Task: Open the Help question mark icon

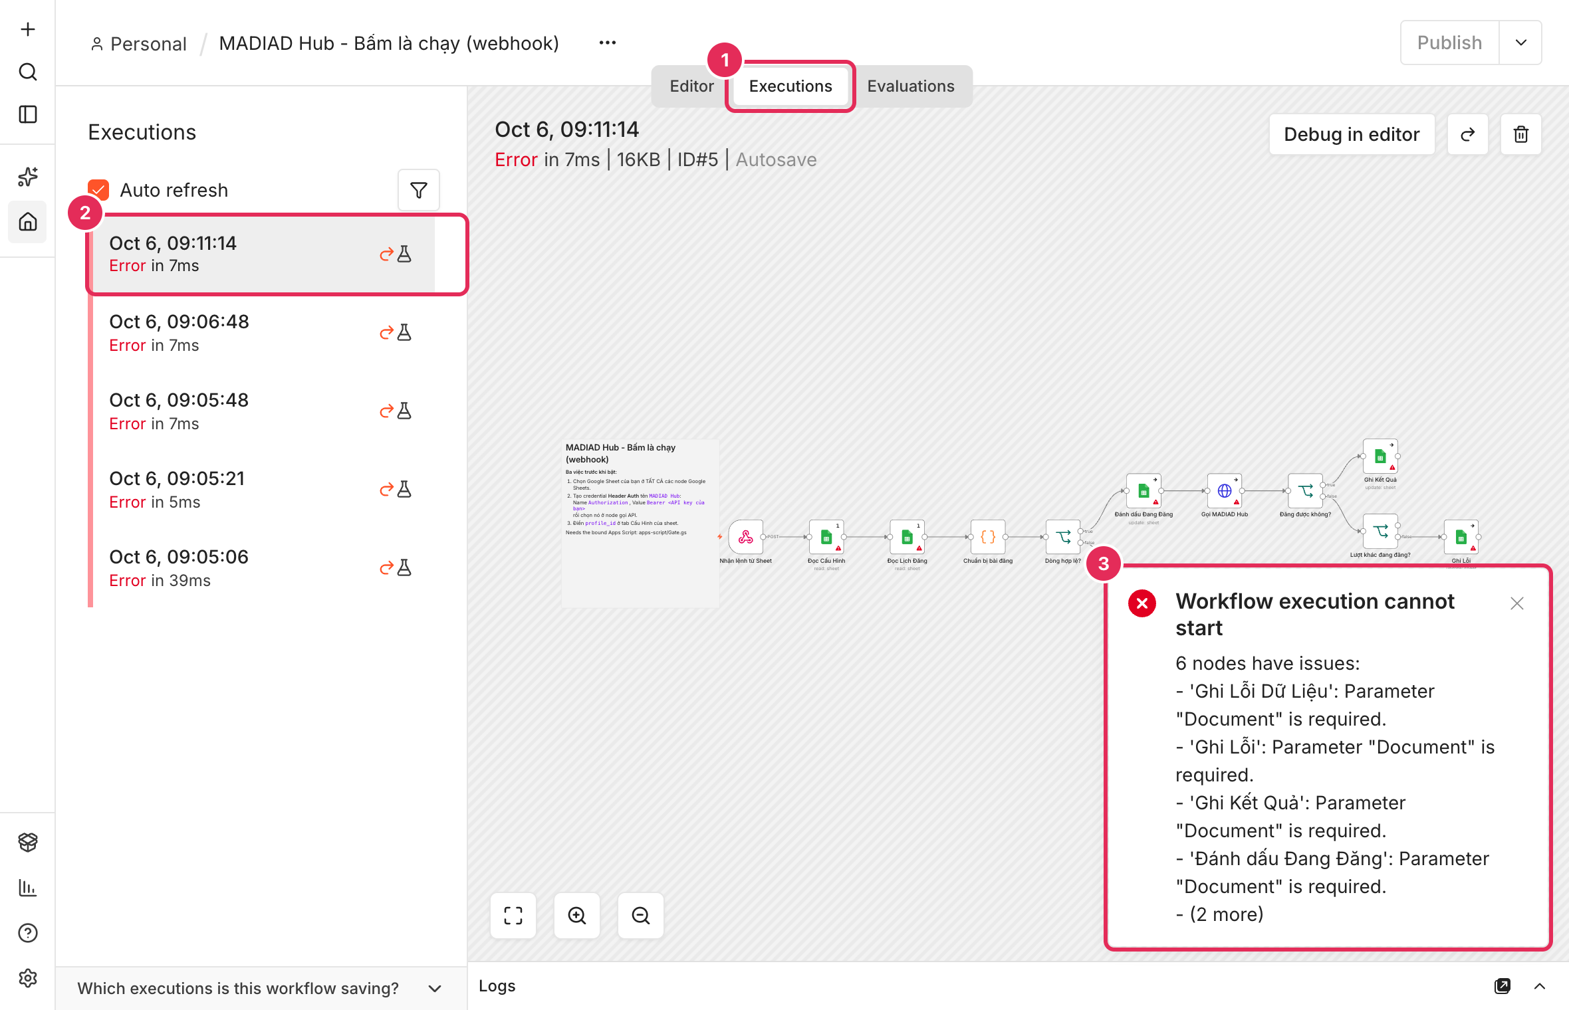Action: pyautogui.click(x=27, y=933)
